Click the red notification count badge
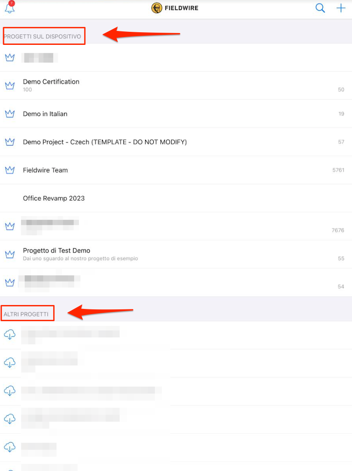The image size is (352, 471). pos(11,3)
